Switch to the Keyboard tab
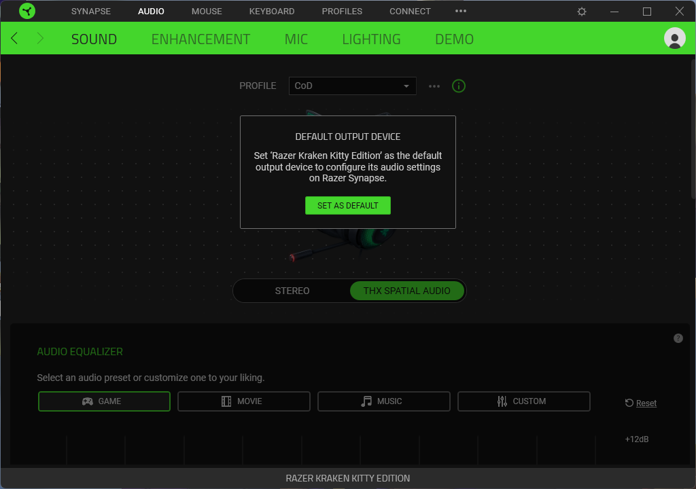Image resolution: width=696 pixels, height=489 pixels. coord(272,11)
